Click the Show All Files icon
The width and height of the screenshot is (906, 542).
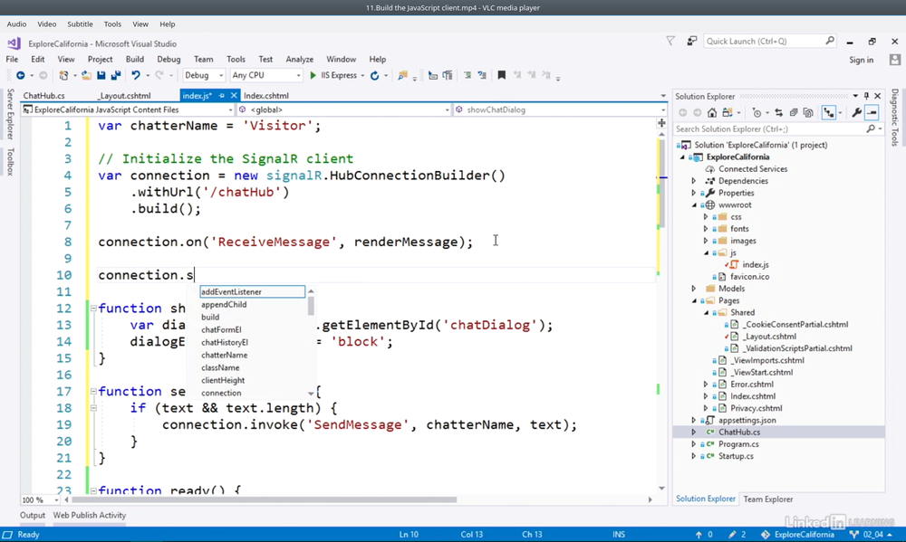tap(808, 112)
